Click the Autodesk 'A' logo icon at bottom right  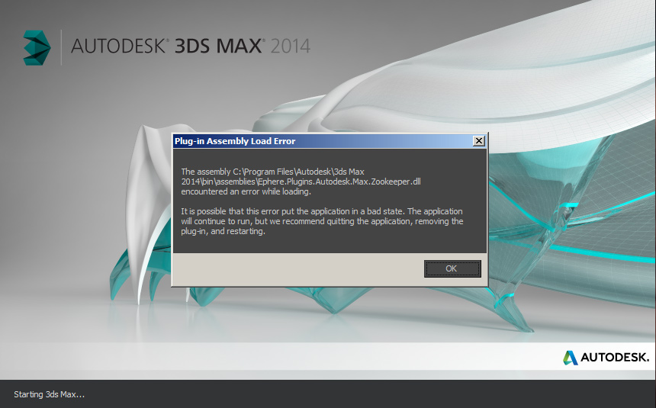tap(571, 357)
